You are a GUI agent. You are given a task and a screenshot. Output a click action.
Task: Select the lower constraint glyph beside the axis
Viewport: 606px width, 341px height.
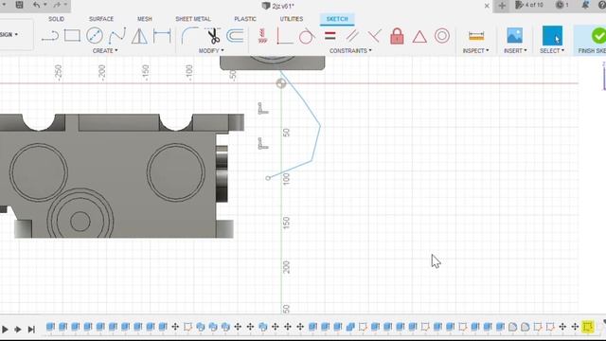click(263, 143)
